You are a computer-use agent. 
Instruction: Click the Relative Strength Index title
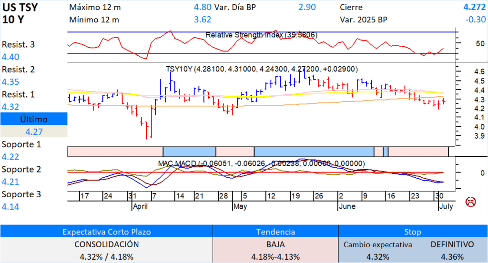(262, 35)
